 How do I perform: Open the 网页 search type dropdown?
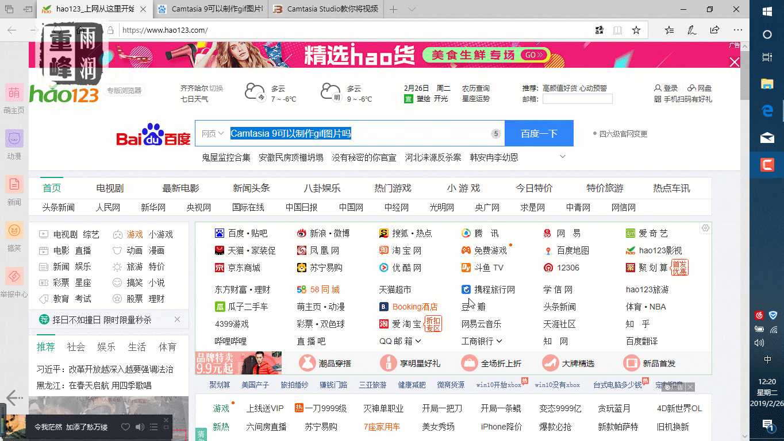213,133
